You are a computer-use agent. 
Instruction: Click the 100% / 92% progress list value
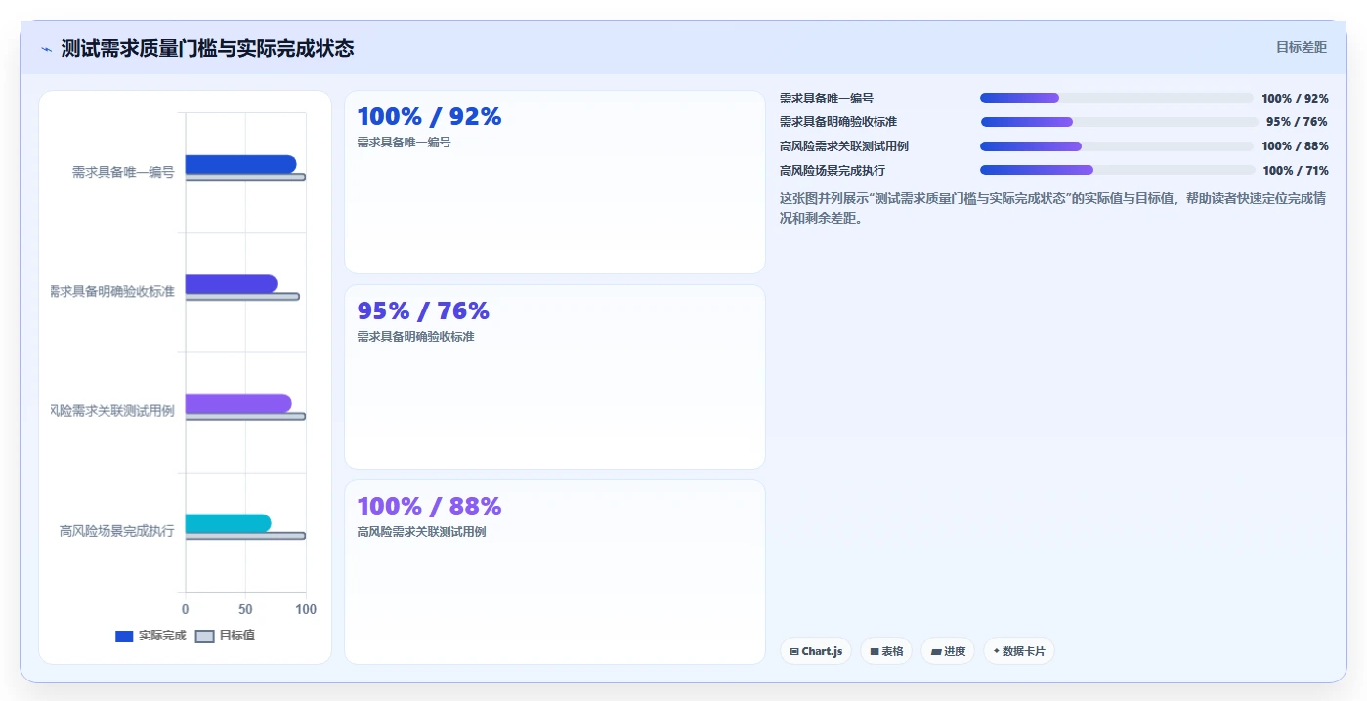(x=1295, y=99)
